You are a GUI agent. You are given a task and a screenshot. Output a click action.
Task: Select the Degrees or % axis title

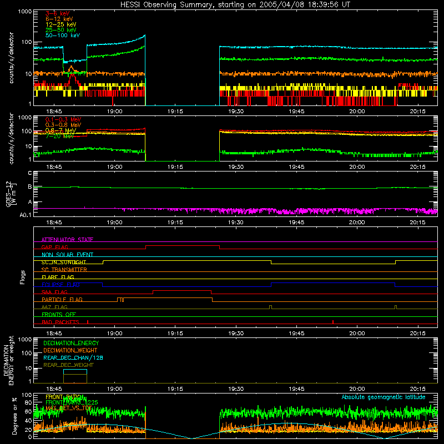click(14, 416)
